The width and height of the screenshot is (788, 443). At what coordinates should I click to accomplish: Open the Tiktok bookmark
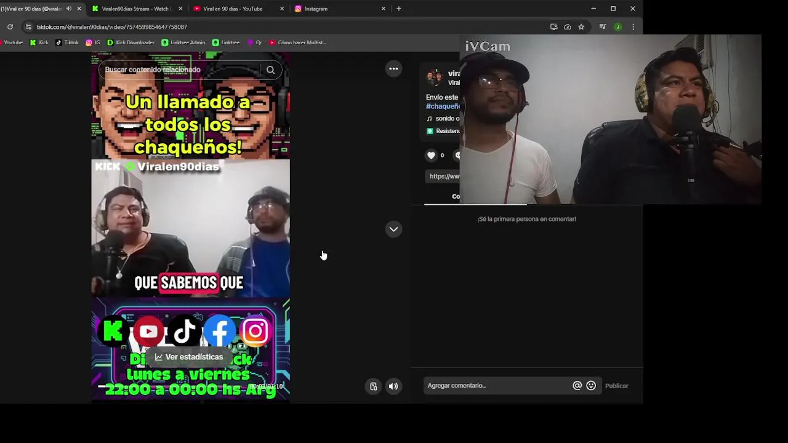(67, 42)
